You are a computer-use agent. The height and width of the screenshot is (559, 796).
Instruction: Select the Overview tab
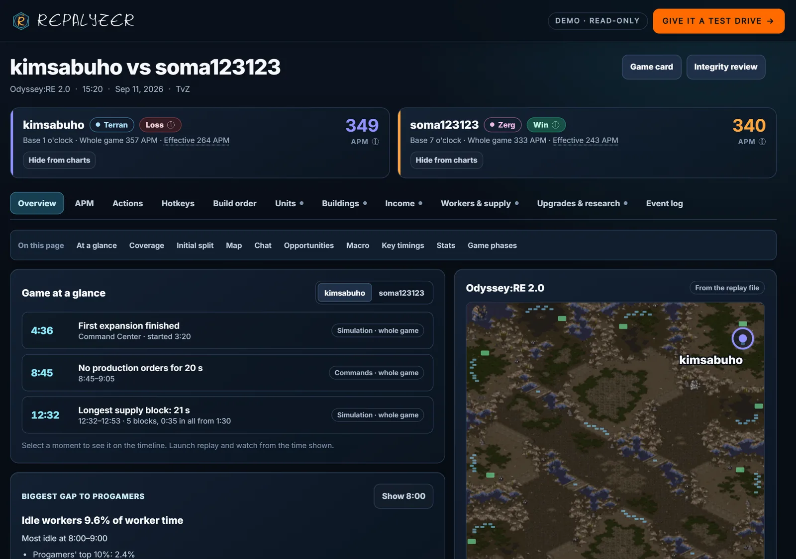point(37,203)
